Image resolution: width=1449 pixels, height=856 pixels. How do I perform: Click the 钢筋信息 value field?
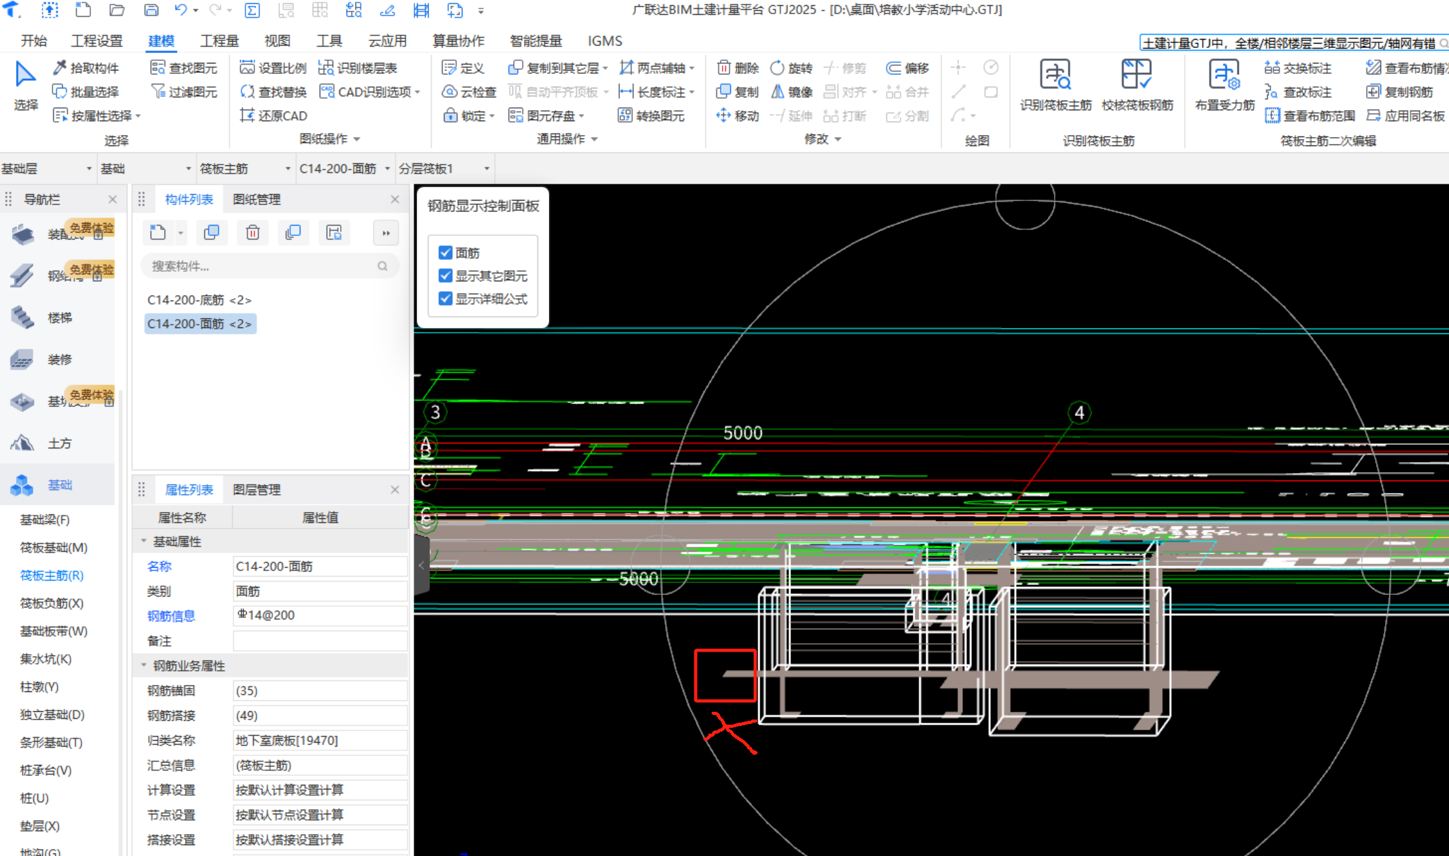(320, 615)
